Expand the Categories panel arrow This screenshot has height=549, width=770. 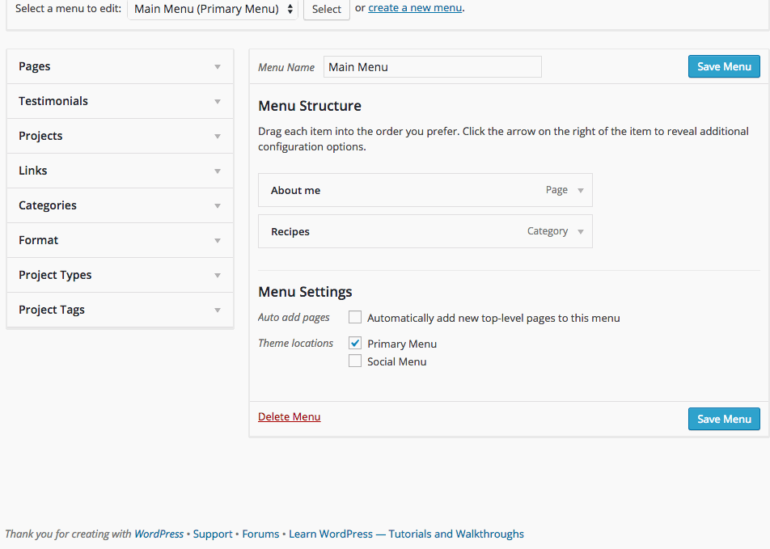[218, 206]
